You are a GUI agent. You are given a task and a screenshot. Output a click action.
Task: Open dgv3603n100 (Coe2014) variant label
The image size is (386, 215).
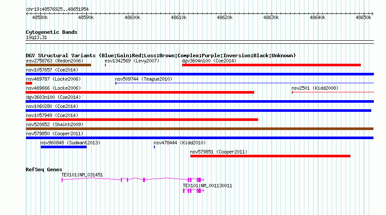(x=53, y=97)
